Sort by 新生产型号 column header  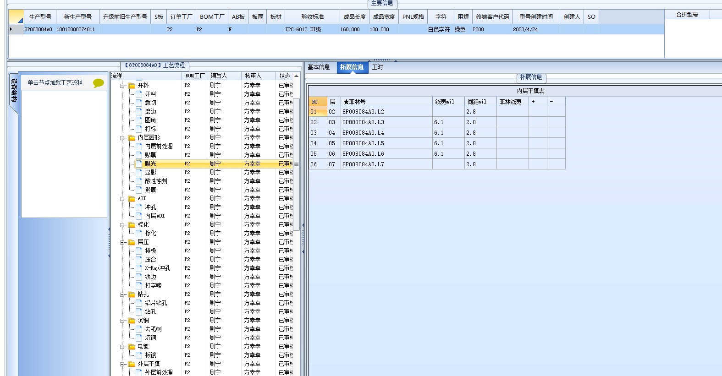click(x=77, y=16)
